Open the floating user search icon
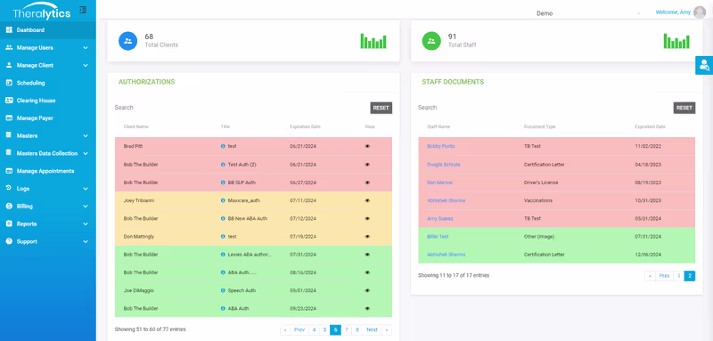713x341 pixels. (704, 65)
